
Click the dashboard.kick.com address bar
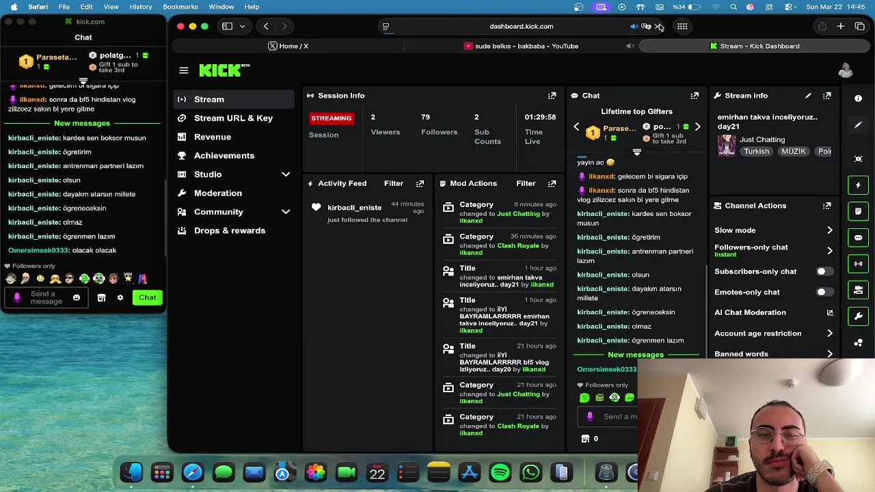(x=521, y=27)
